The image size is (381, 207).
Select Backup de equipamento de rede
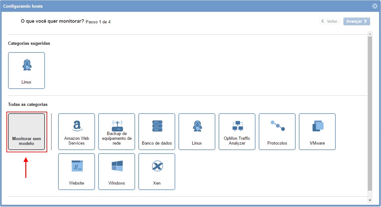(x=117, y=131)
